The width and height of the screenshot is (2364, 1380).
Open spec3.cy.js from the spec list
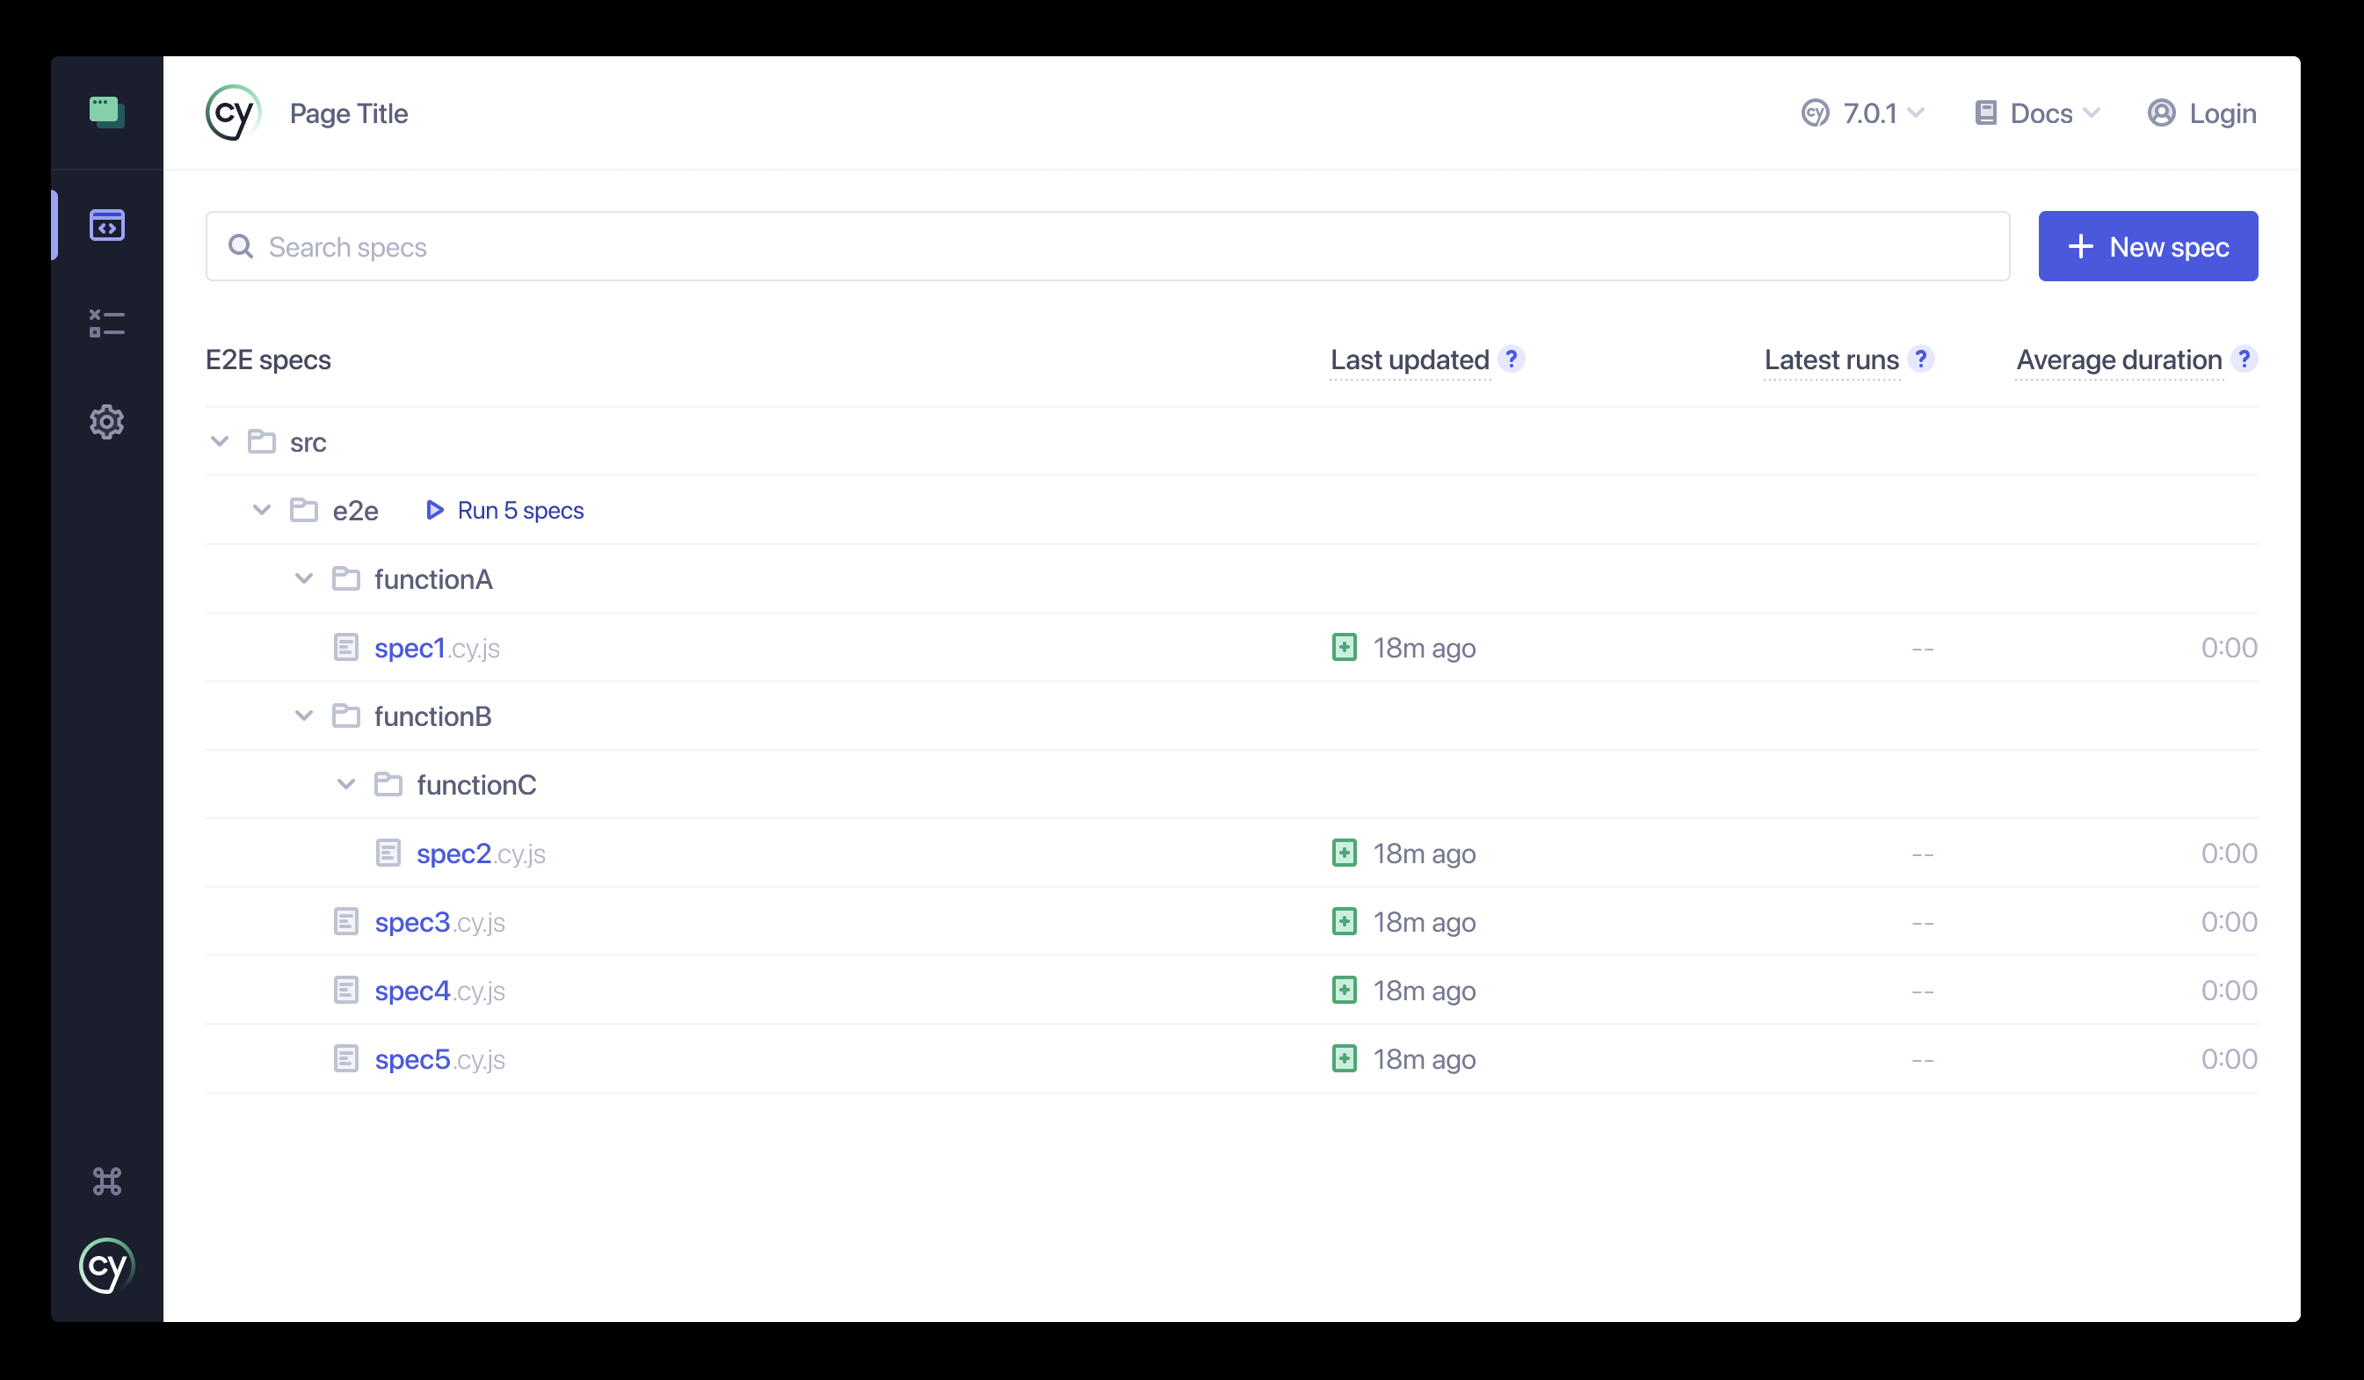pyautogui.click(x=413, y=921)
